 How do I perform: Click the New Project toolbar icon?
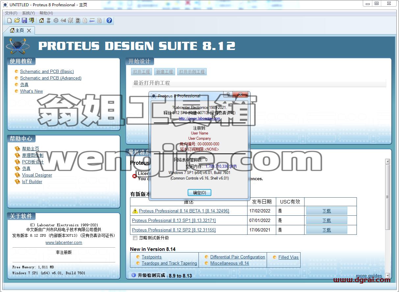click(x=10, y=20)
